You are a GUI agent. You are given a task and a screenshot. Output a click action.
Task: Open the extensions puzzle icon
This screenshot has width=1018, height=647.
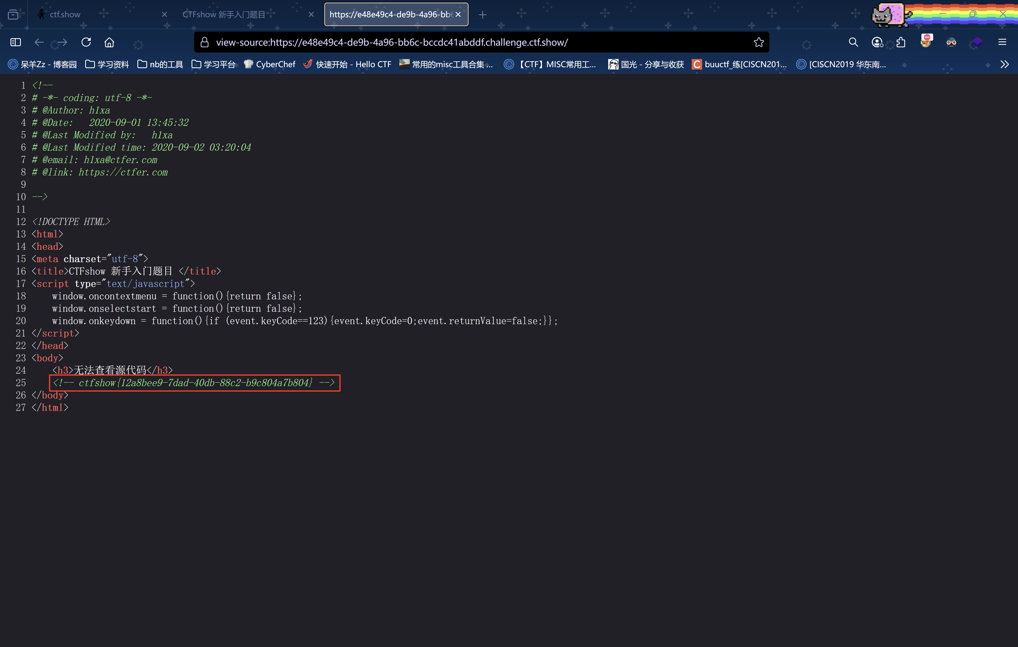[x=901, y=42]
